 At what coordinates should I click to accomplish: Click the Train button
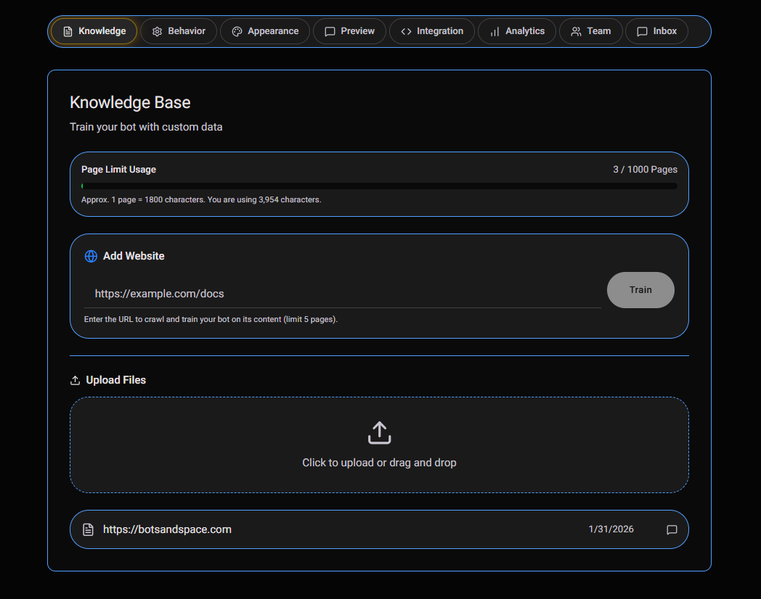click(x=640, y=289)
